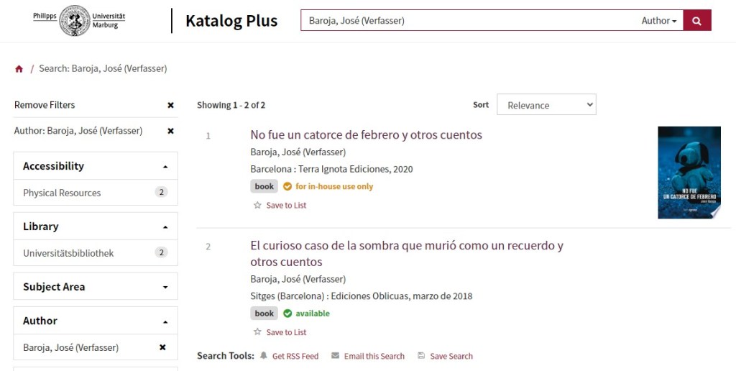View the book cover thumbnail

click(x=689, y=173)
